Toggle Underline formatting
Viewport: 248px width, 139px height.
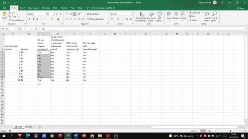click(x=37, y=19)
